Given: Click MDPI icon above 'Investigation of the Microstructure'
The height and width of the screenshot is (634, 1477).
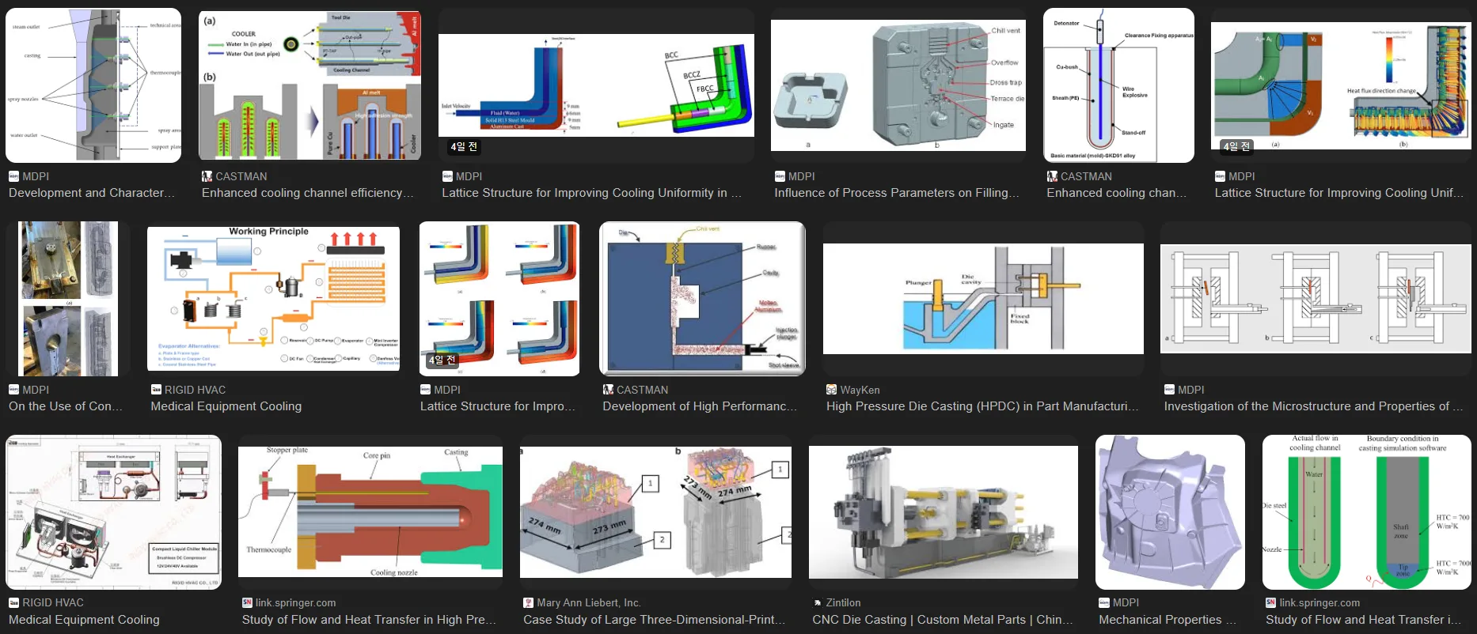Looking at the screenshot, I should [1169, 390].
